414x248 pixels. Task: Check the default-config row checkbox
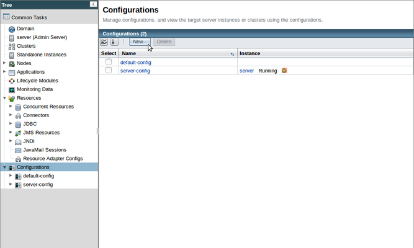pyautogui.click(x=109, y=62)
